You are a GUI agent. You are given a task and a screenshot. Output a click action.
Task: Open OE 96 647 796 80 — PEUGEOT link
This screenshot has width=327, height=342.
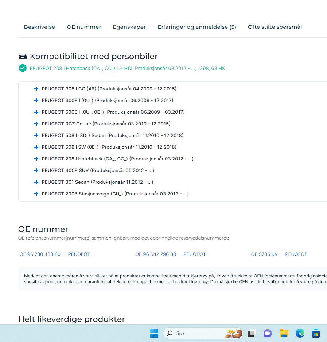(170, 254)
